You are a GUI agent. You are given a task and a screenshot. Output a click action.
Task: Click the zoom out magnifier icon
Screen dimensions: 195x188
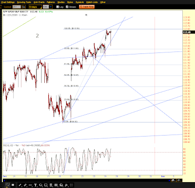click(179, 180)
